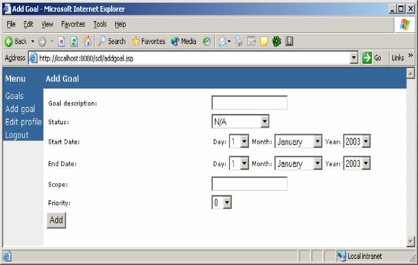Image resolution: width=418 pixels, height=265 pixels.
Task: Click the History icon in toolbar
Action: pos(206,41)
